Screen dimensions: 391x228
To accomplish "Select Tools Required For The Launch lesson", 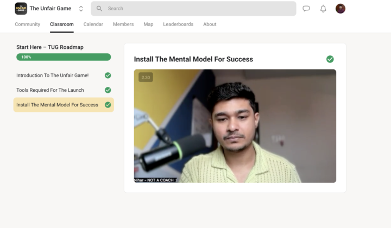I will [50, 90].
